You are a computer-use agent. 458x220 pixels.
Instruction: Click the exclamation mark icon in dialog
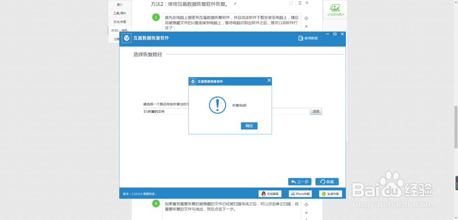[x=217, y=105]
